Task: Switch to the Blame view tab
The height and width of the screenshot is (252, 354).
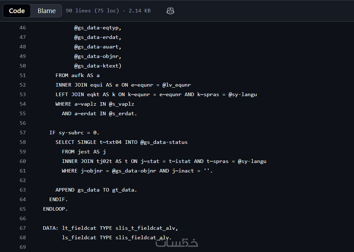Action: pos(46,11)
